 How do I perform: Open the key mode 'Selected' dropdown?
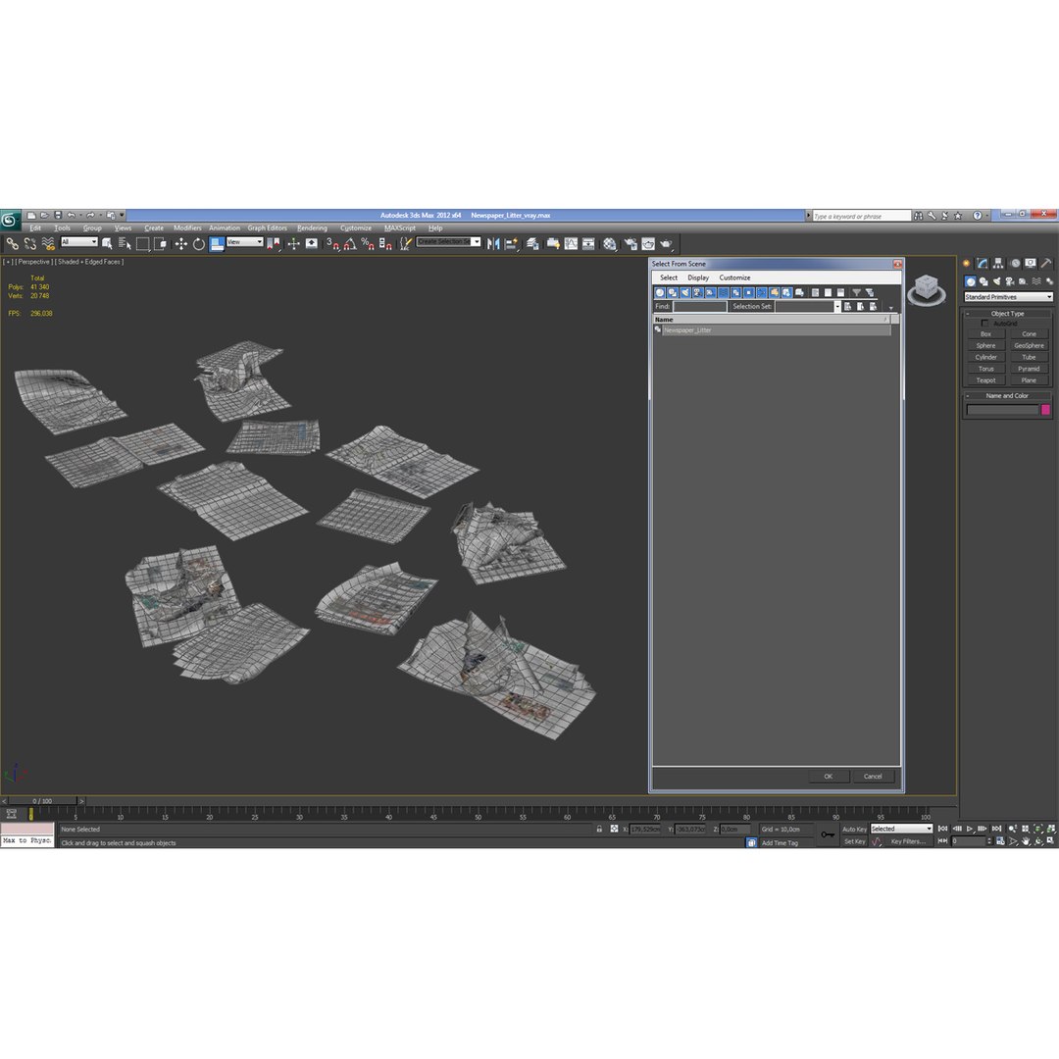coord(902,829)
